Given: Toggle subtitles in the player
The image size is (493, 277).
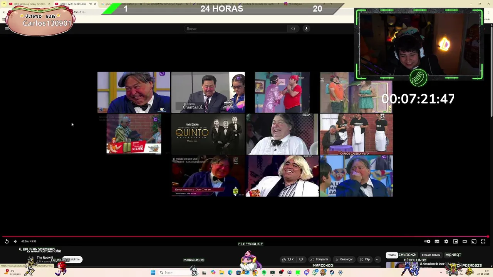Looking at the screenshot, I should coord(437,241).
